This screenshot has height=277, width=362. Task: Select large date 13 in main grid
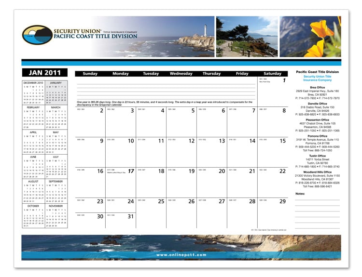[x=222, y=141]
